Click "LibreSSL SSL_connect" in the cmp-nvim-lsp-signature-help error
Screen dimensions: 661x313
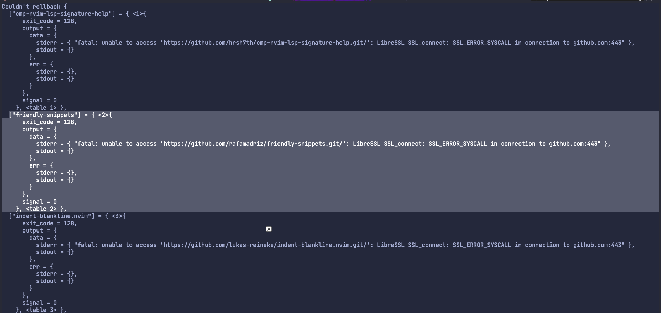tap(411, 43)
